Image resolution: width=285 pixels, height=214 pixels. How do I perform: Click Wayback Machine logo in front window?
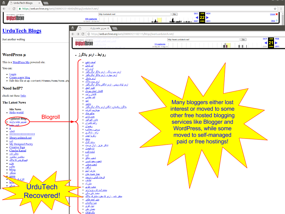(84, 43)
